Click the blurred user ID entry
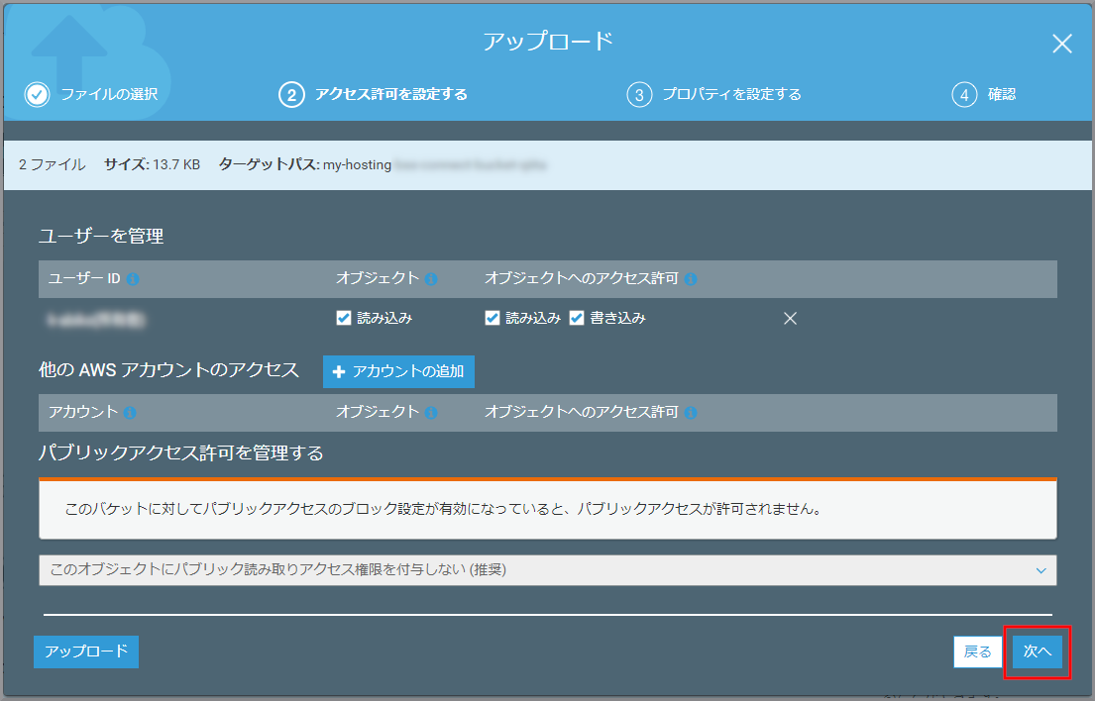Viewport: 1095px width, 701px height. pyautogui.click(x=96, y=320)
